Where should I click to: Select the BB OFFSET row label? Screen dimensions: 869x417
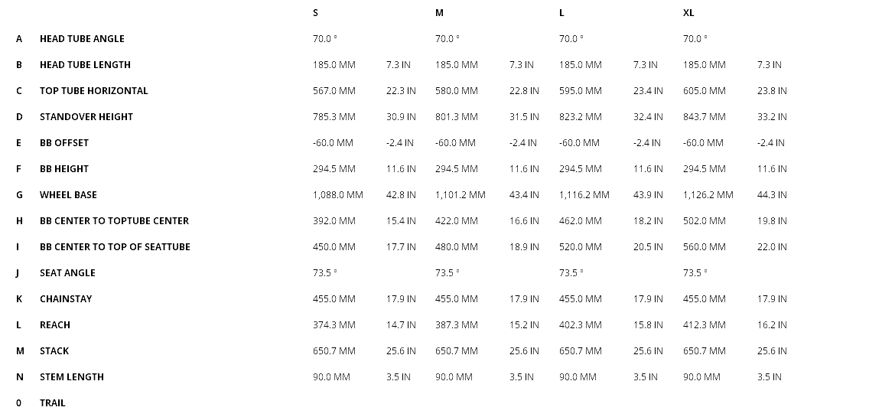[x=64, y=143]
